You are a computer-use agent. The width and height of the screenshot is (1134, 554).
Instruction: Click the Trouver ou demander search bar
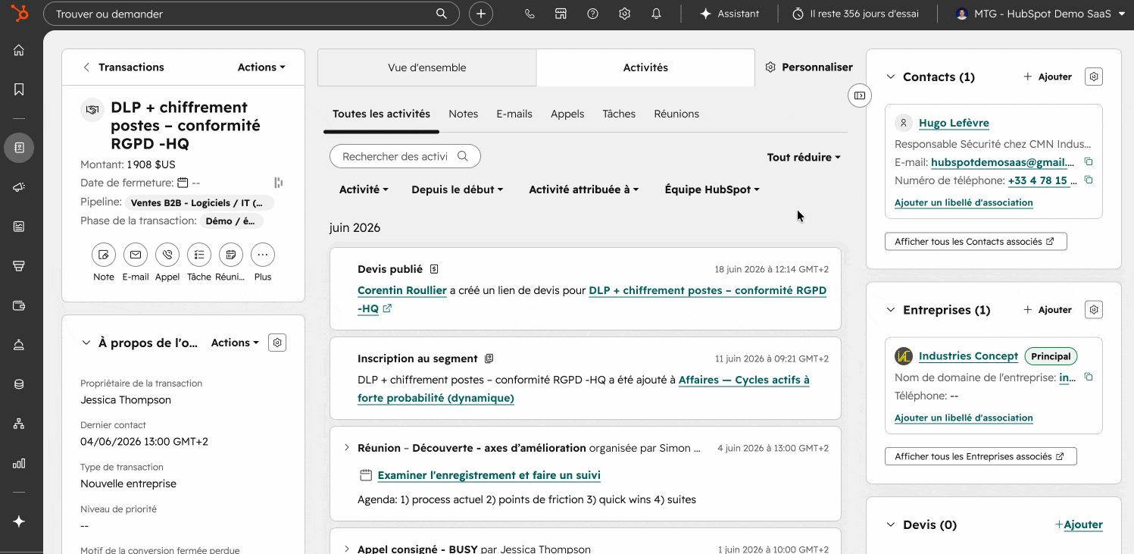pyautogui.click(x=251, y=14)
